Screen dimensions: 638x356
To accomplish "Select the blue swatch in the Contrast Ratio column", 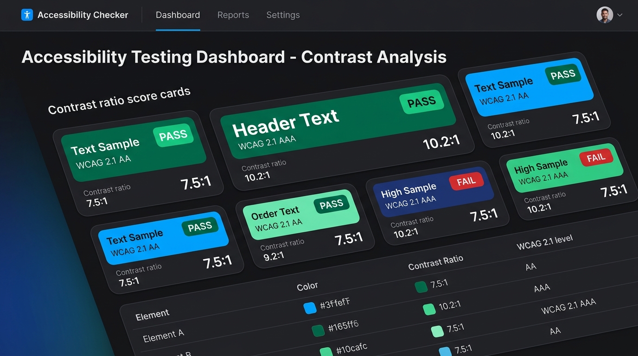I will (445, 352).
